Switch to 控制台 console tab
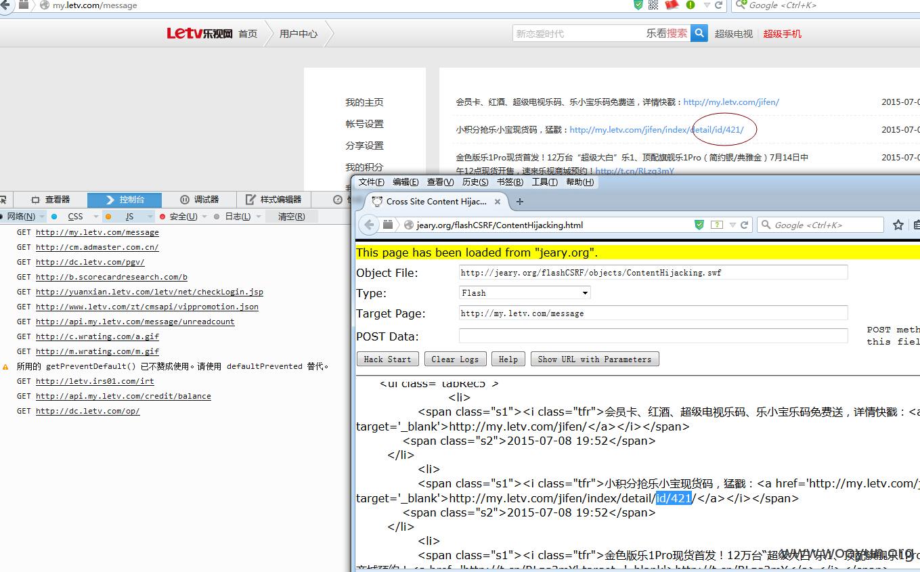The width and height of the screenshot is (920, 572). pos(125,200)
